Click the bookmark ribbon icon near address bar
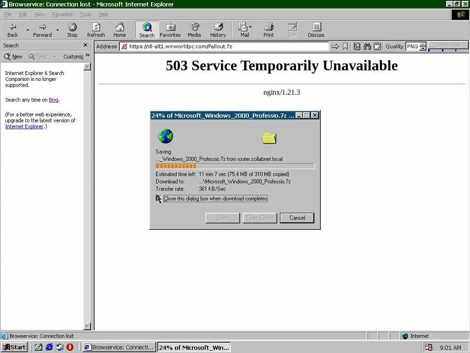The width and height of the screenshot is (470, 353). click(x=345, y=46)
